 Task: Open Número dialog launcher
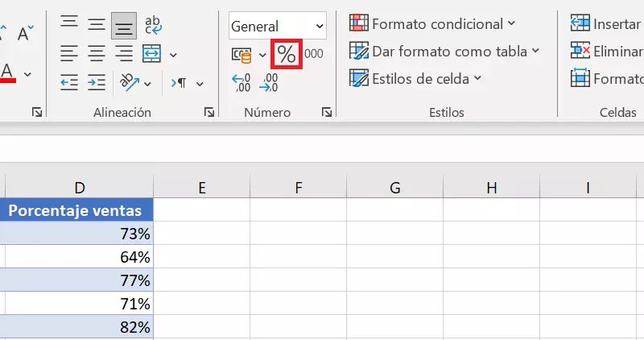coord(327,112)
